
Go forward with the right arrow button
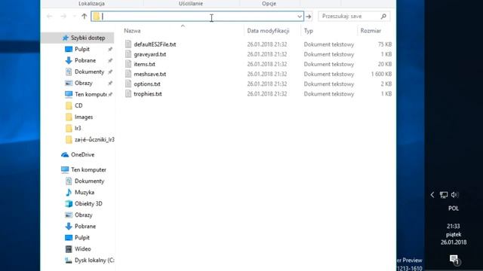[x=63, y=17]
